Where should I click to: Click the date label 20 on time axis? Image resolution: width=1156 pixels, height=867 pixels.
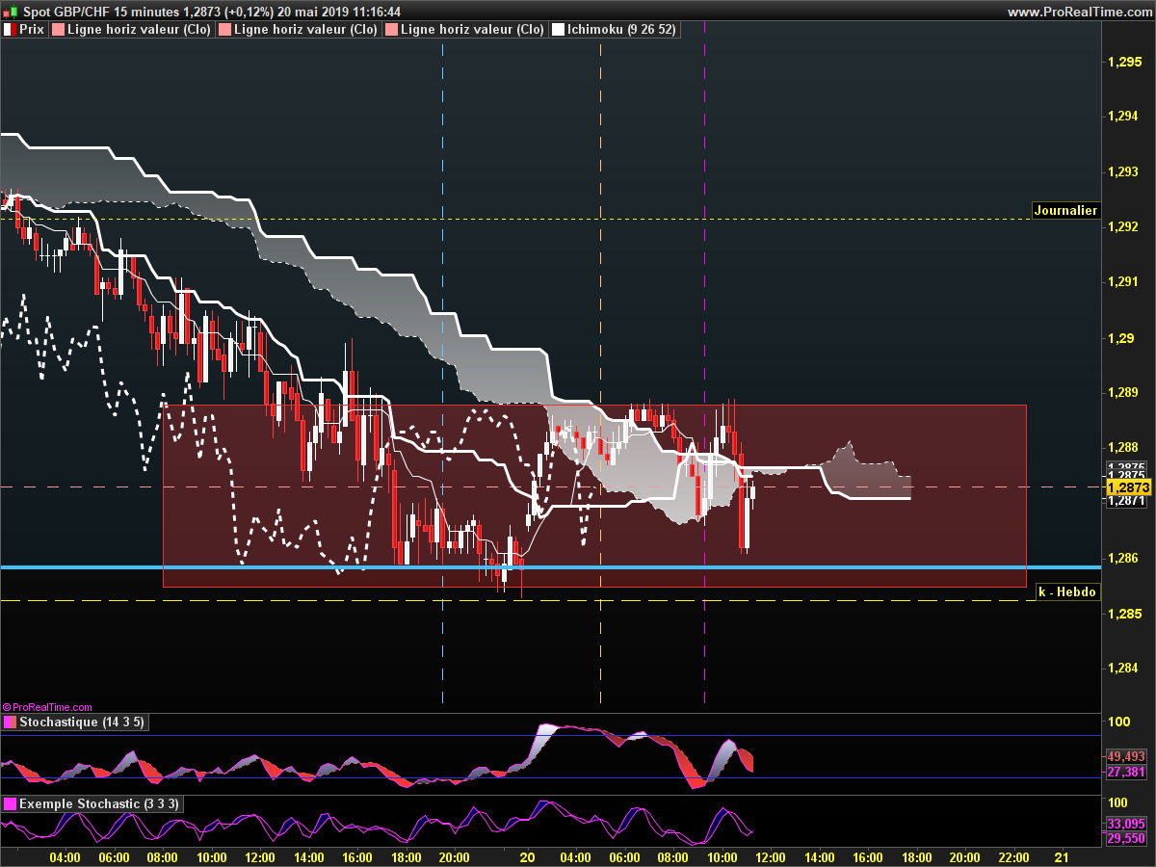click(x=527, y=857)
